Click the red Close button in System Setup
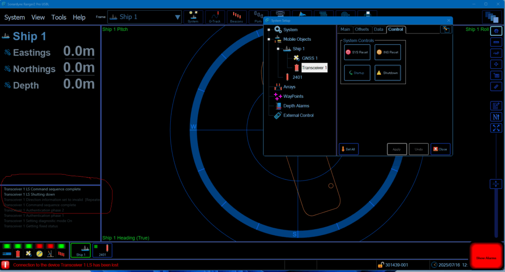 click(x=440, y=149)
